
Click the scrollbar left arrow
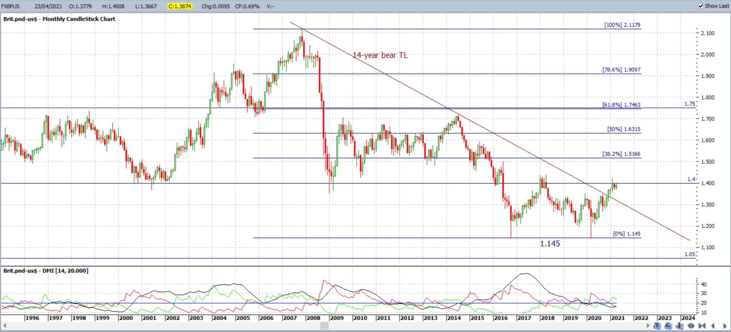5,326
